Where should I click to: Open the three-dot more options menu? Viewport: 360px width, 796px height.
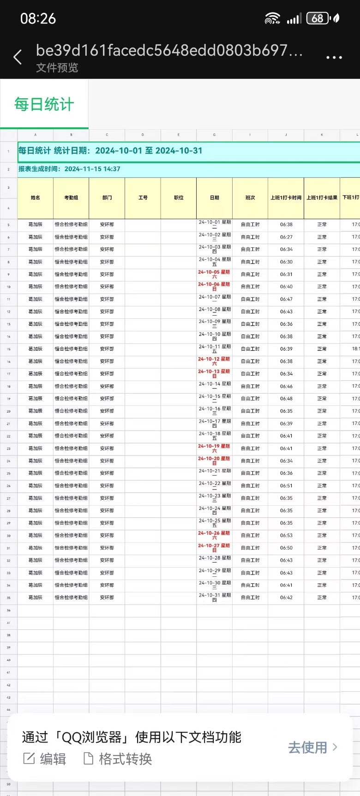pyautogui.click(x=334, y=58)
